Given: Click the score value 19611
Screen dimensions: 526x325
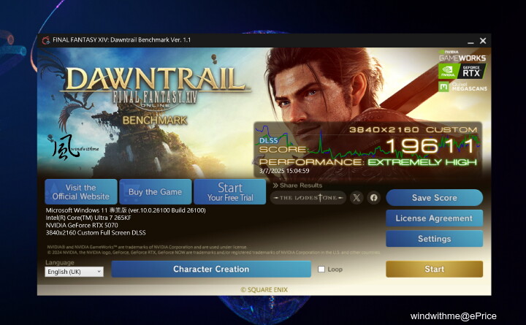Looking at the screenshot, I should (x=431, y=145).
